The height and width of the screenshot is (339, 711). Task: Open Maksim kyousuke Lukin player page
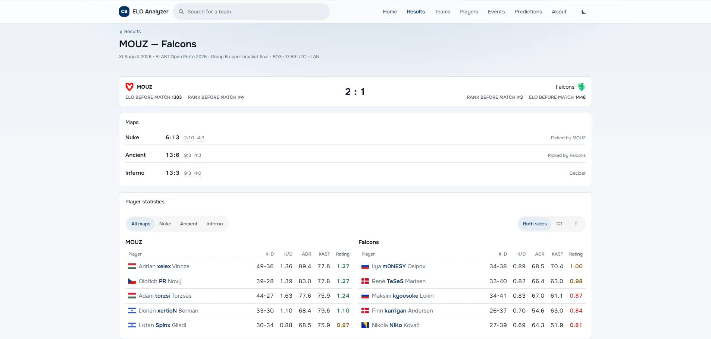click(x=403, y=296)
